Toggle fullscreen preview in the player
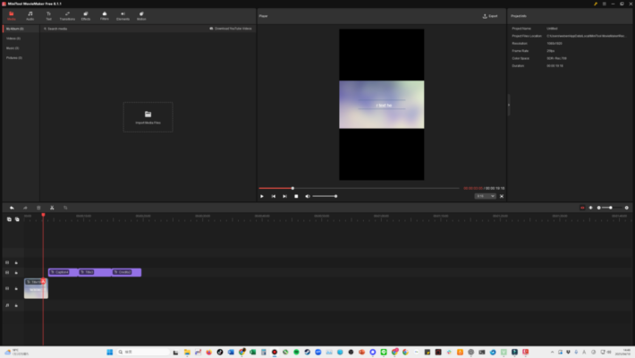The height and width of the screenshot is (358, 635). point(502,196)
